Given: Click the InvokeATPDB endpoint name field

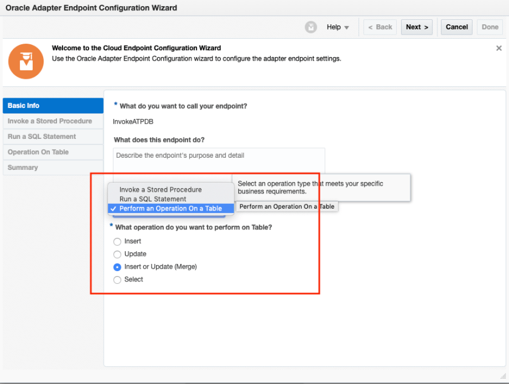Looking at the screenshot, I should click(133, 121).
